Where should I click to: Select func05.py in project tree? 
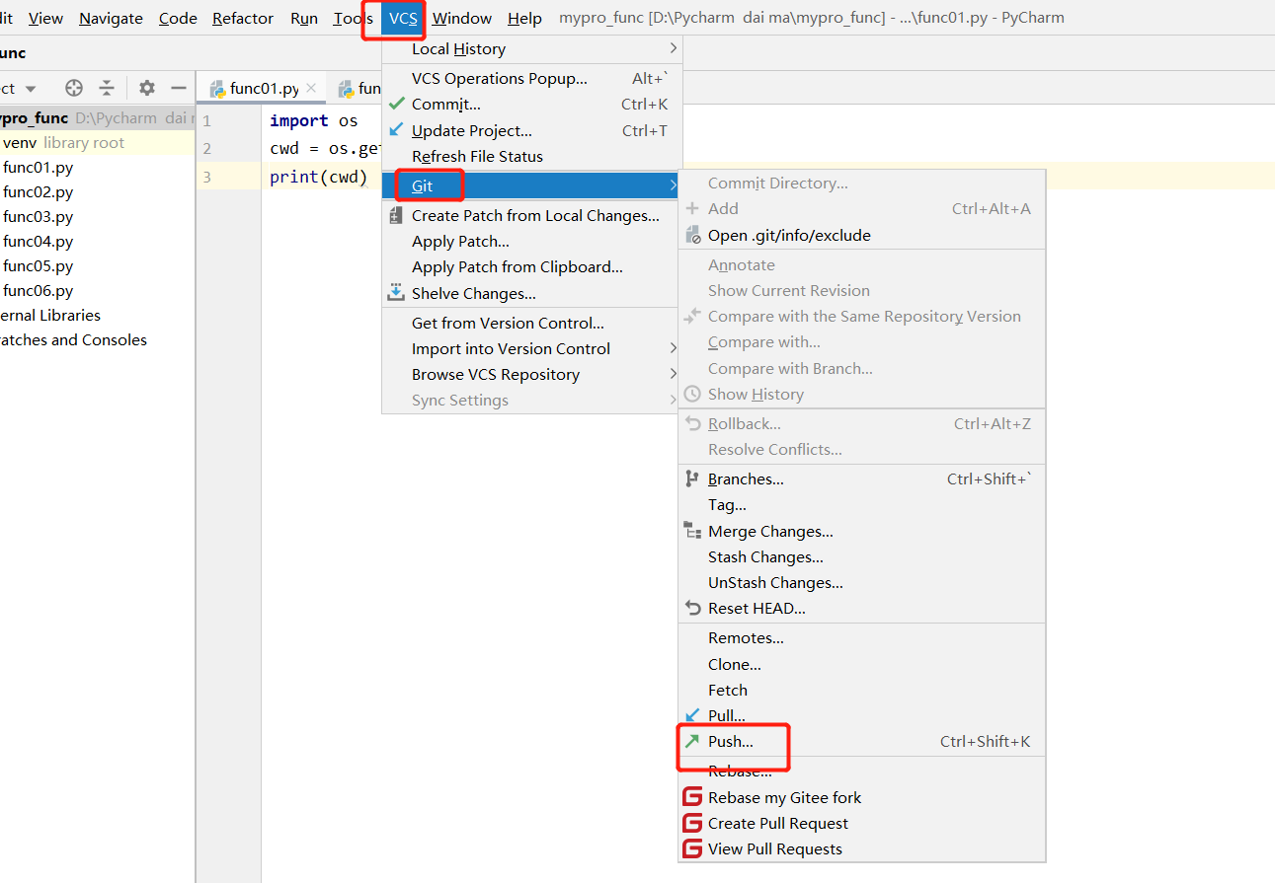(x=38, y=265)
